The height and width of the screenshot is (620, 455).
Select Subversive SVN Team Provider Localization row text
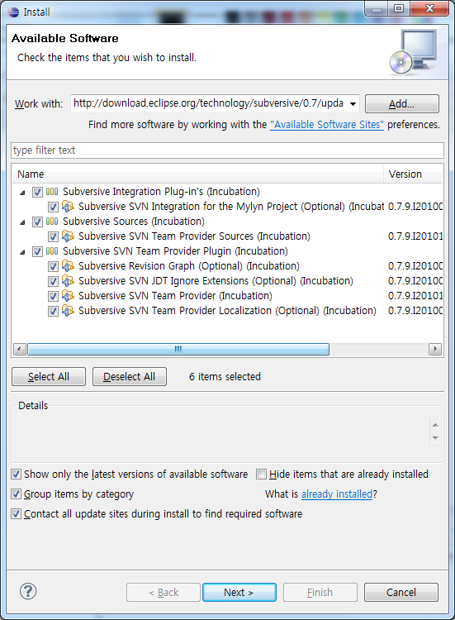(227, 311)
